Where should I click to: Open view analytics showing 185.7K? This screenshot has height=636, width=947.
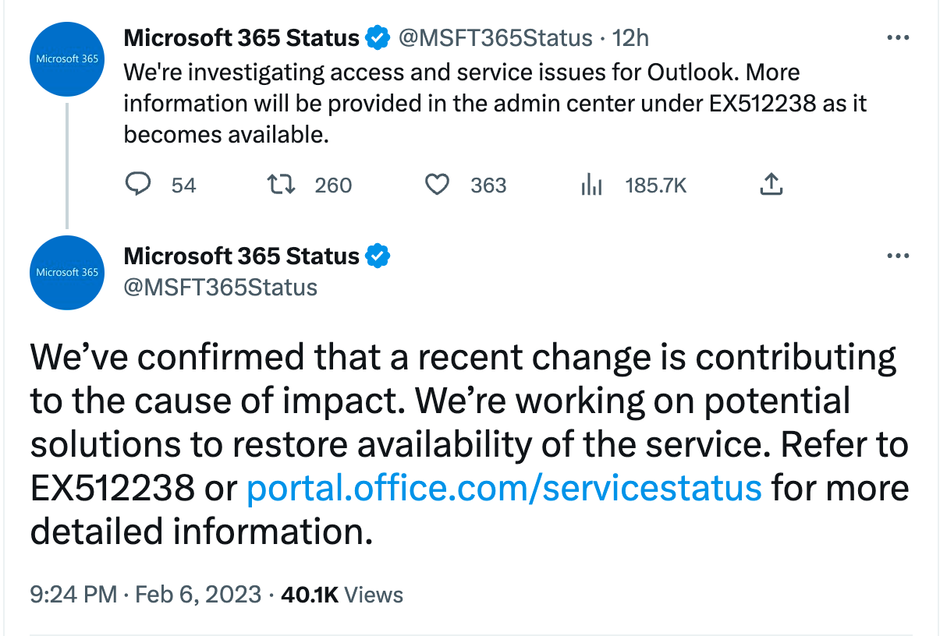592,185
